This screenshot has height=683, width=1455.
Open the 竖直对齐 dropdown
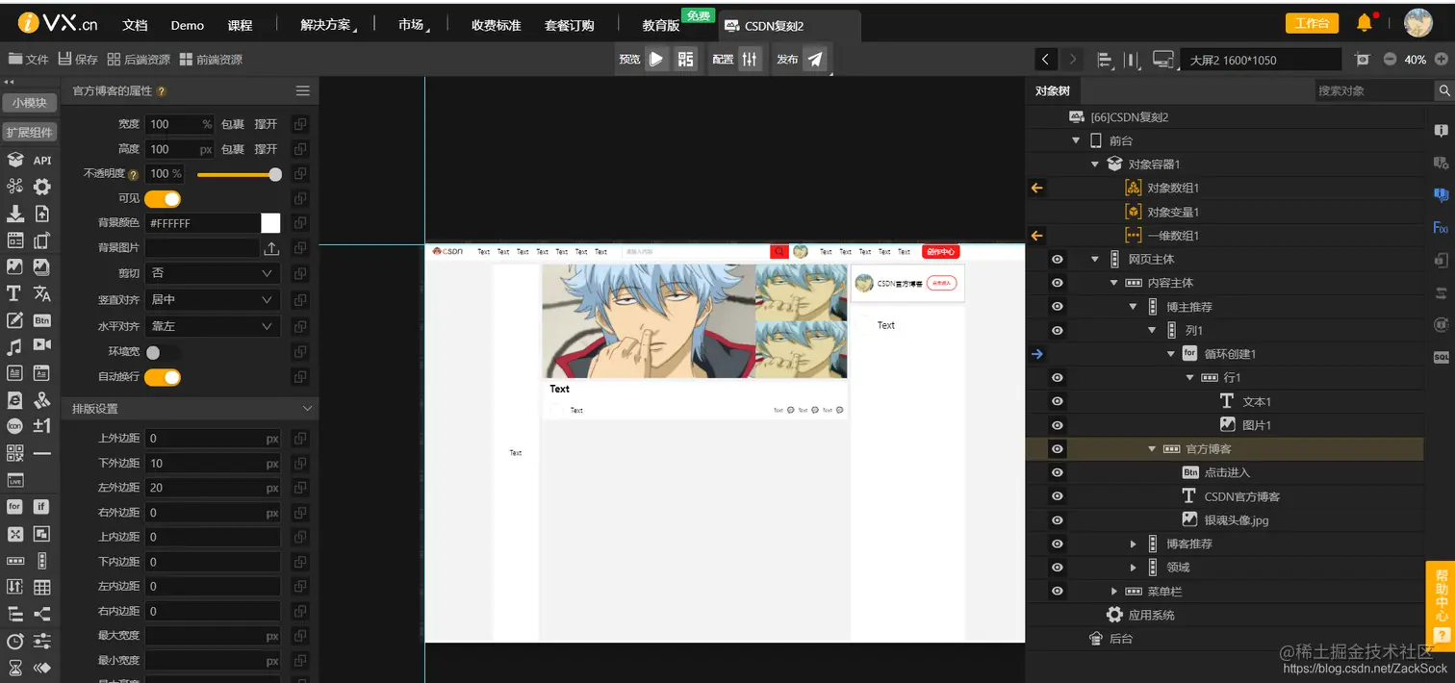(x=212, y=299)
